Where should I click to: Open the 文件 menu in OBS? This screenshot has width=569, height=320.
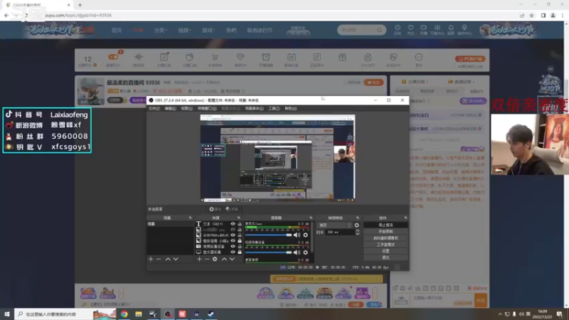pyautogui.click(x=154, y=109)
